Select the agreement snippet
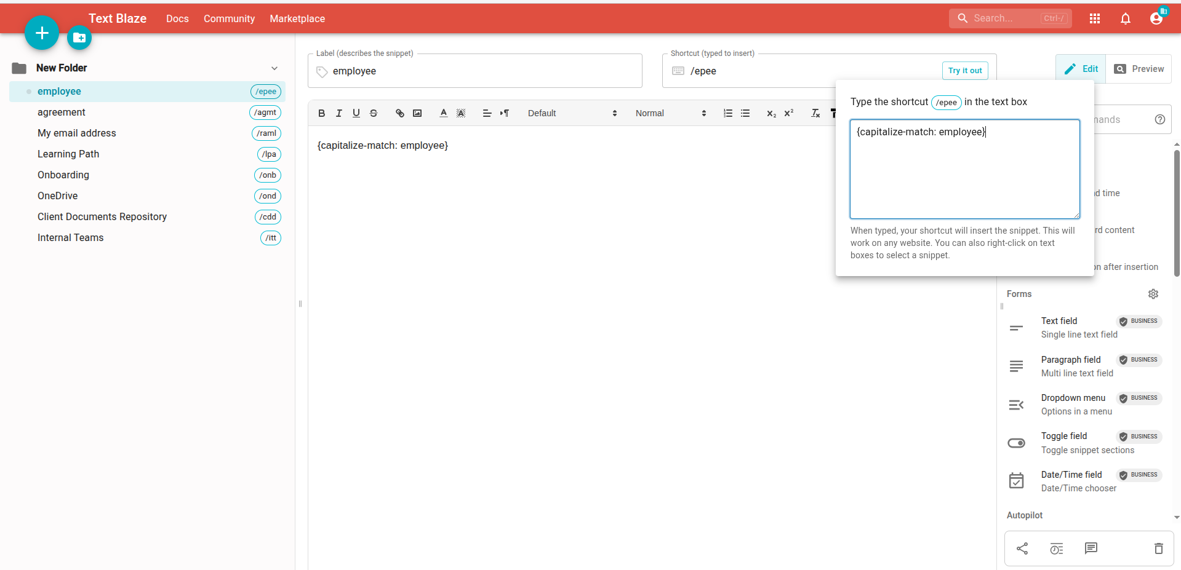Viewport: 1181px width, 570px height. pos(148,113)
